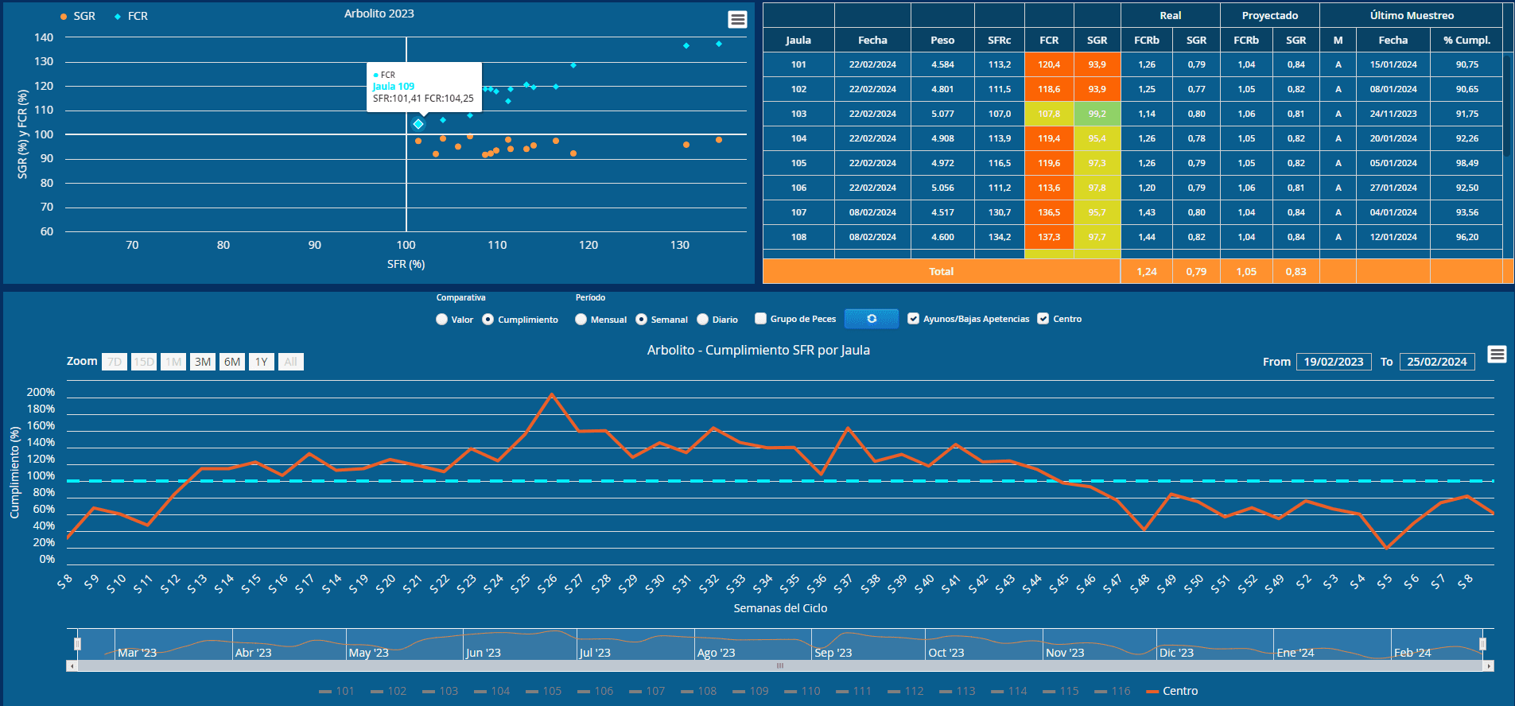Click the orange FCR cell 120,4
The width and height of the screenshot is (1515, 706).
click(1049, 64)
